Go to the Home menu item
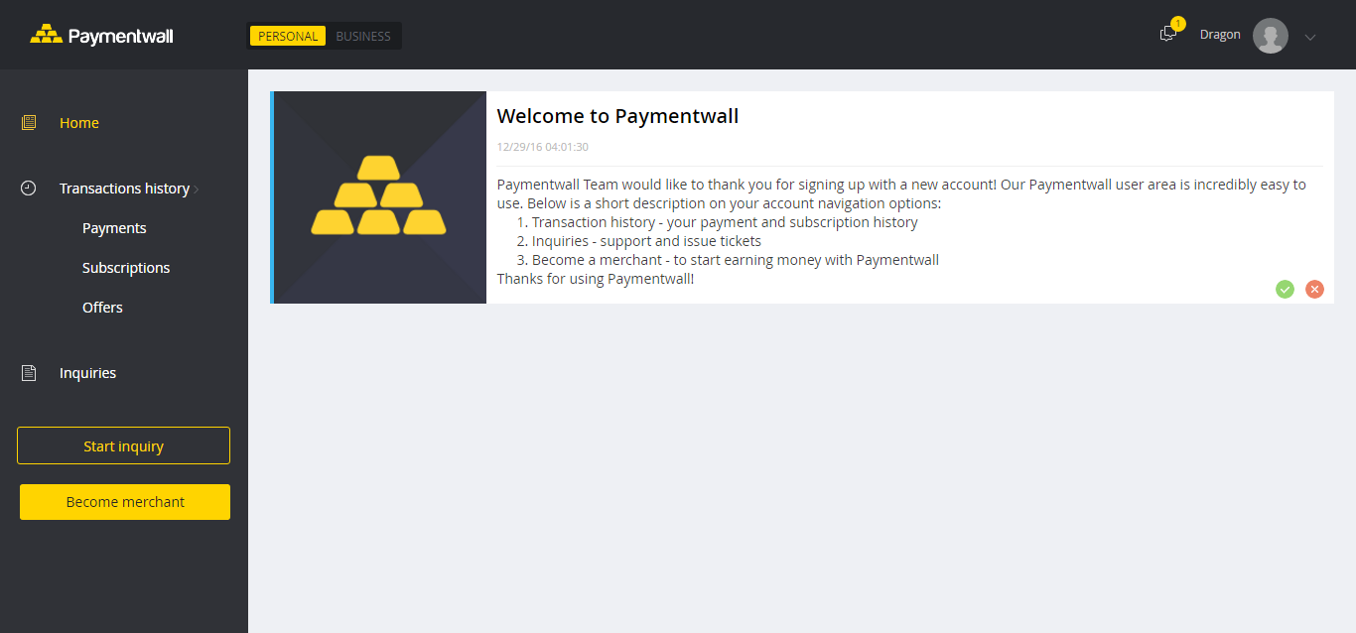This screenshot has height=633, width=1356. pyautogui.click(x=79, y=123)
